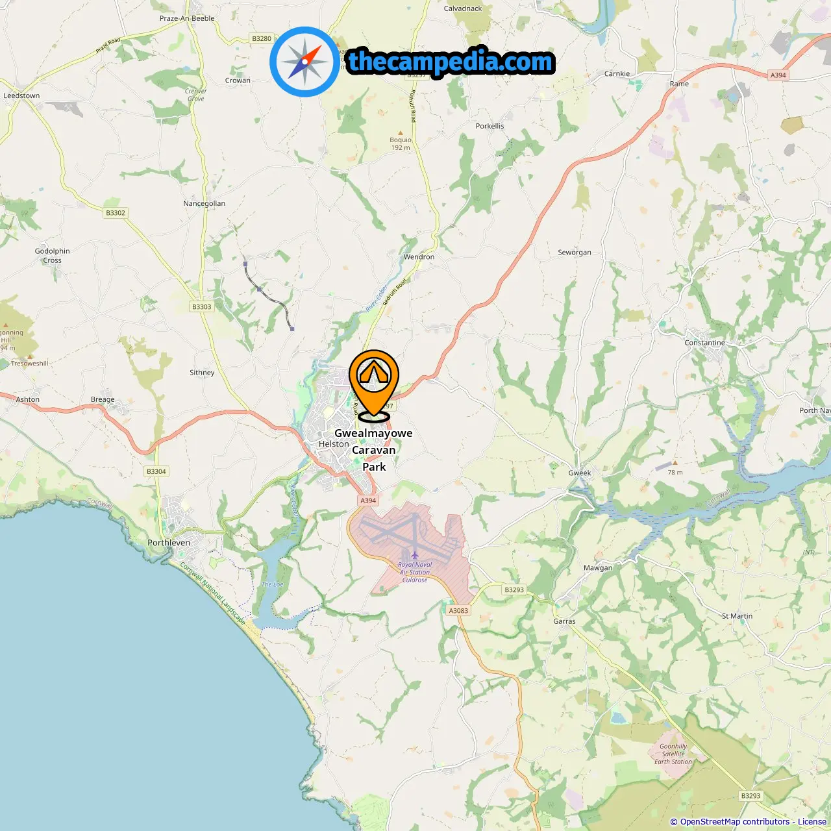This screenshot has width=831, height=831.
Task: Click the blue compass logo icon
Action: coord(304,62)
